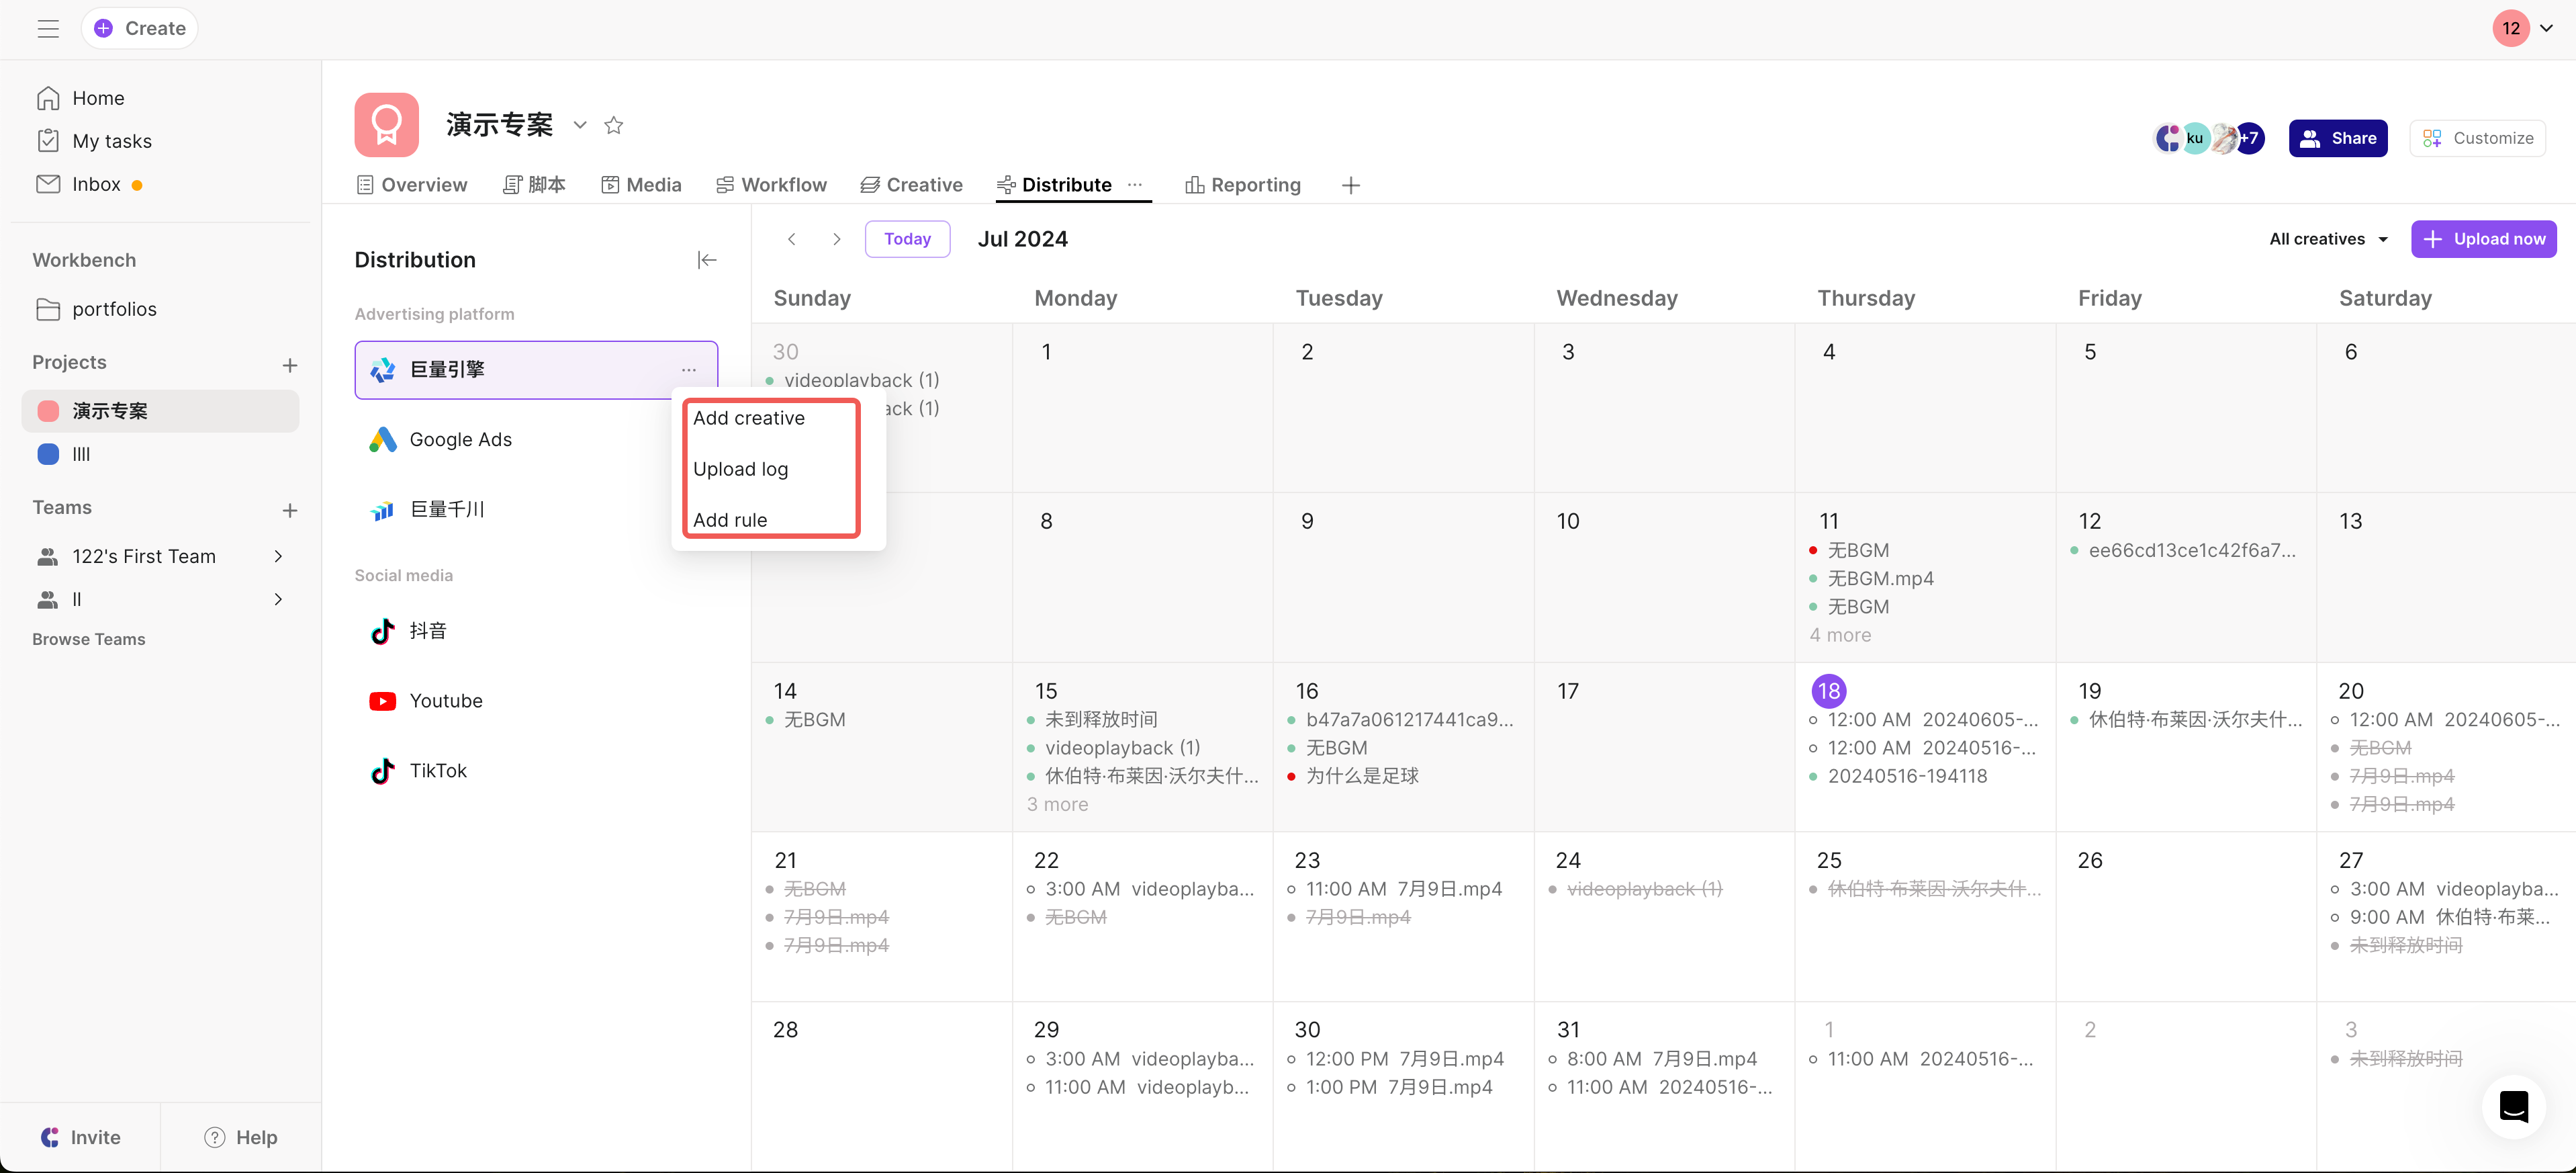This screenshot has width=2576, height=1173.
Task: Choose Add creative from context menu
Action: [x=749, y=419]
